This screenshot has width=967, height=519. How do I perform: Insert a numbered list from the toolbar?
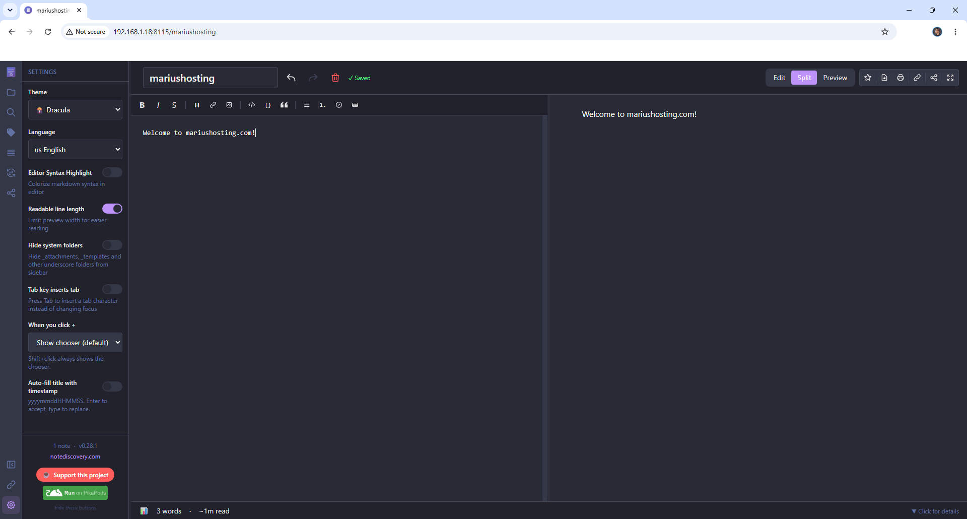(322, 105)
